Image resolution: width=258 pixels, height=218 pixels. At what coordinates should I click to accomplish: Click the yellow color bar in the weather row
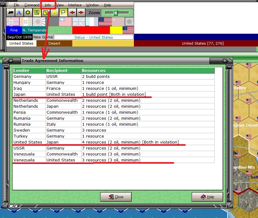pyautogui.click(x=116, y=30)
